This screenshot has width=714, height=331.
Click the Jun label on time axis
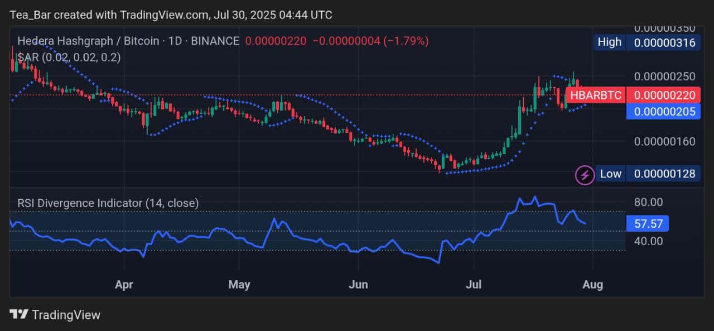358,285
